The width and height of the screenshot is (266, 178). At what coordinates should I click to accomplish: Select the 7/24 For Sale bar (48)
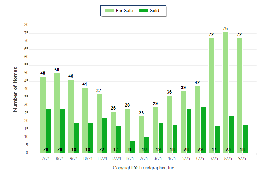pyautogui.click(x=43, y=115)
